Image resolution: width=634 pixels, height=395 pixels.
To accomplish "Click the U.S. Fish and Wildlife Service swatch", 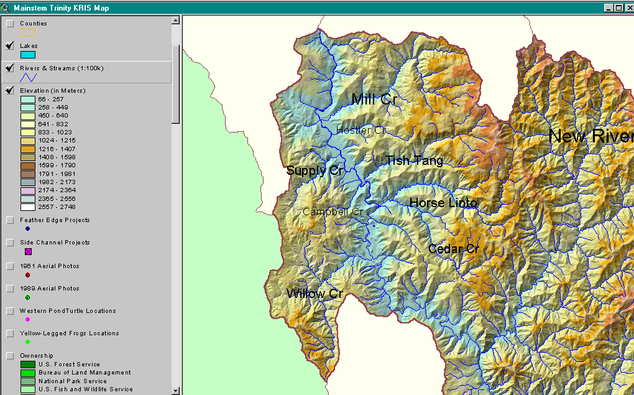I will (x=28, y=390).
